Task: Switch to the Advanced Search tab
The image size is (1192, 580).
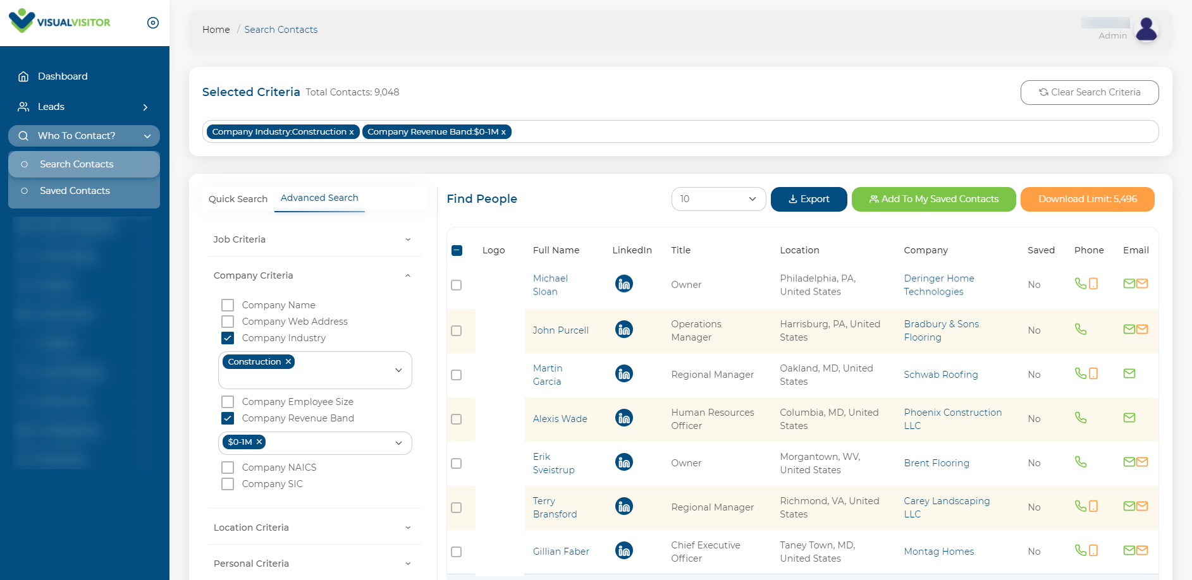Action: coord(319,198)
